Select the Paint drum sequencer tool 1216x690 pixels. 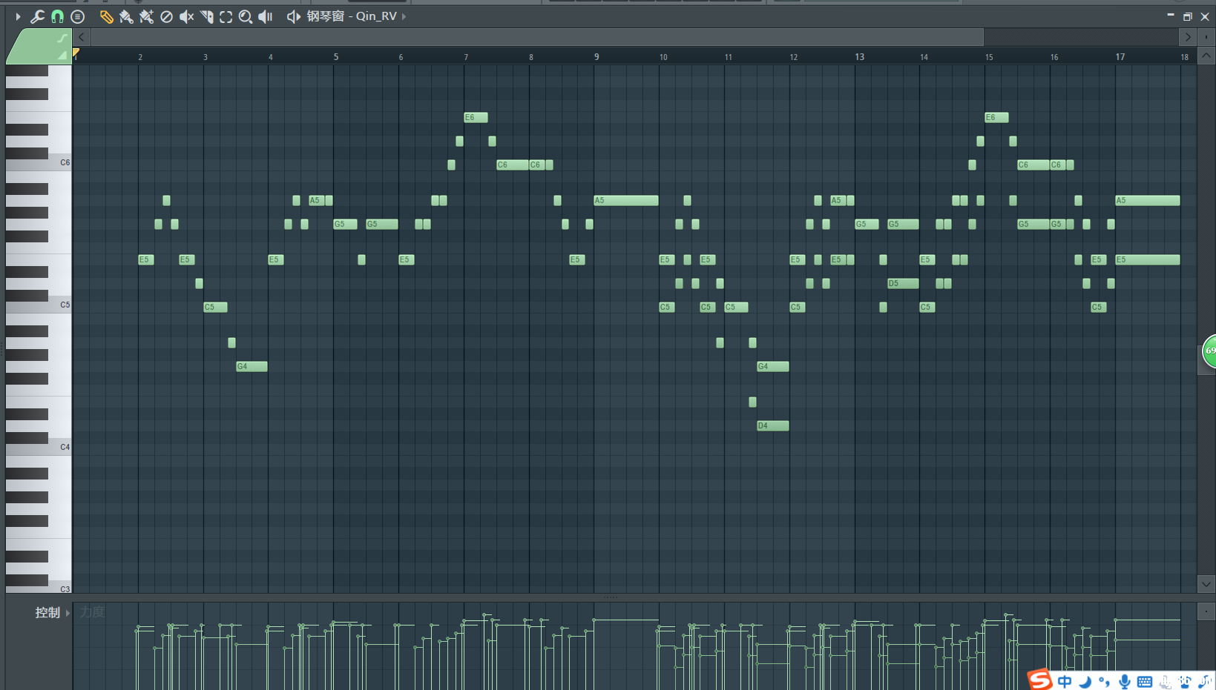(146, 16)
